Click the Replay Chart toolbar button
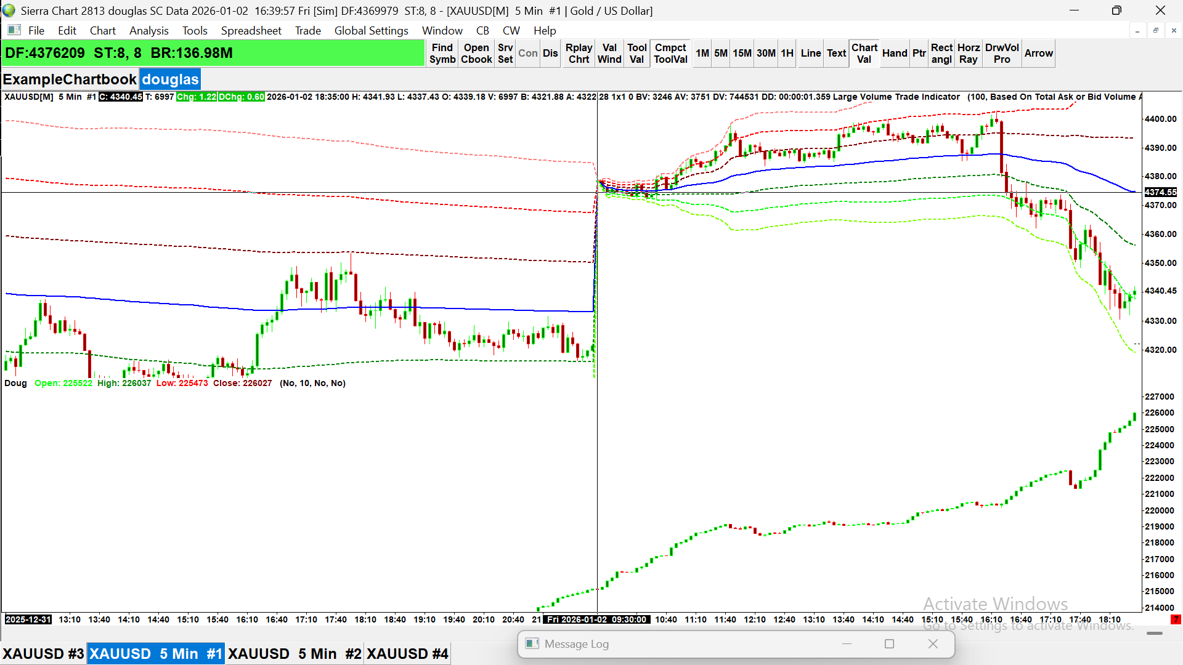 [579, 54]
